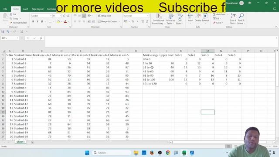This screenshot has height=157, width=279.
Task: Apply the red font color
Action: [x=65, y=21]
